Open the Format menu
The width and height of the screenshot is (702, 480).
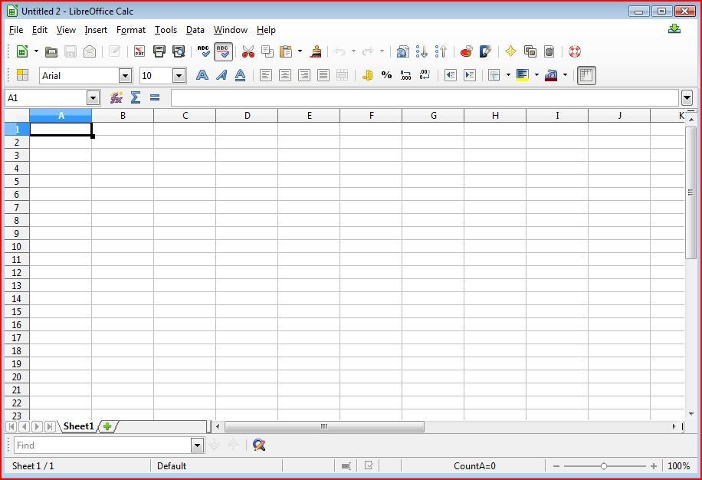(130, 30)
